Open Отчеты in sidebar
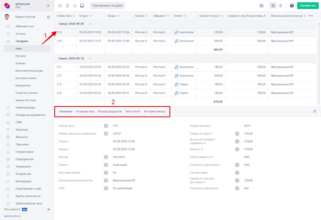This screenshot has height=220, width=321. 20,34
